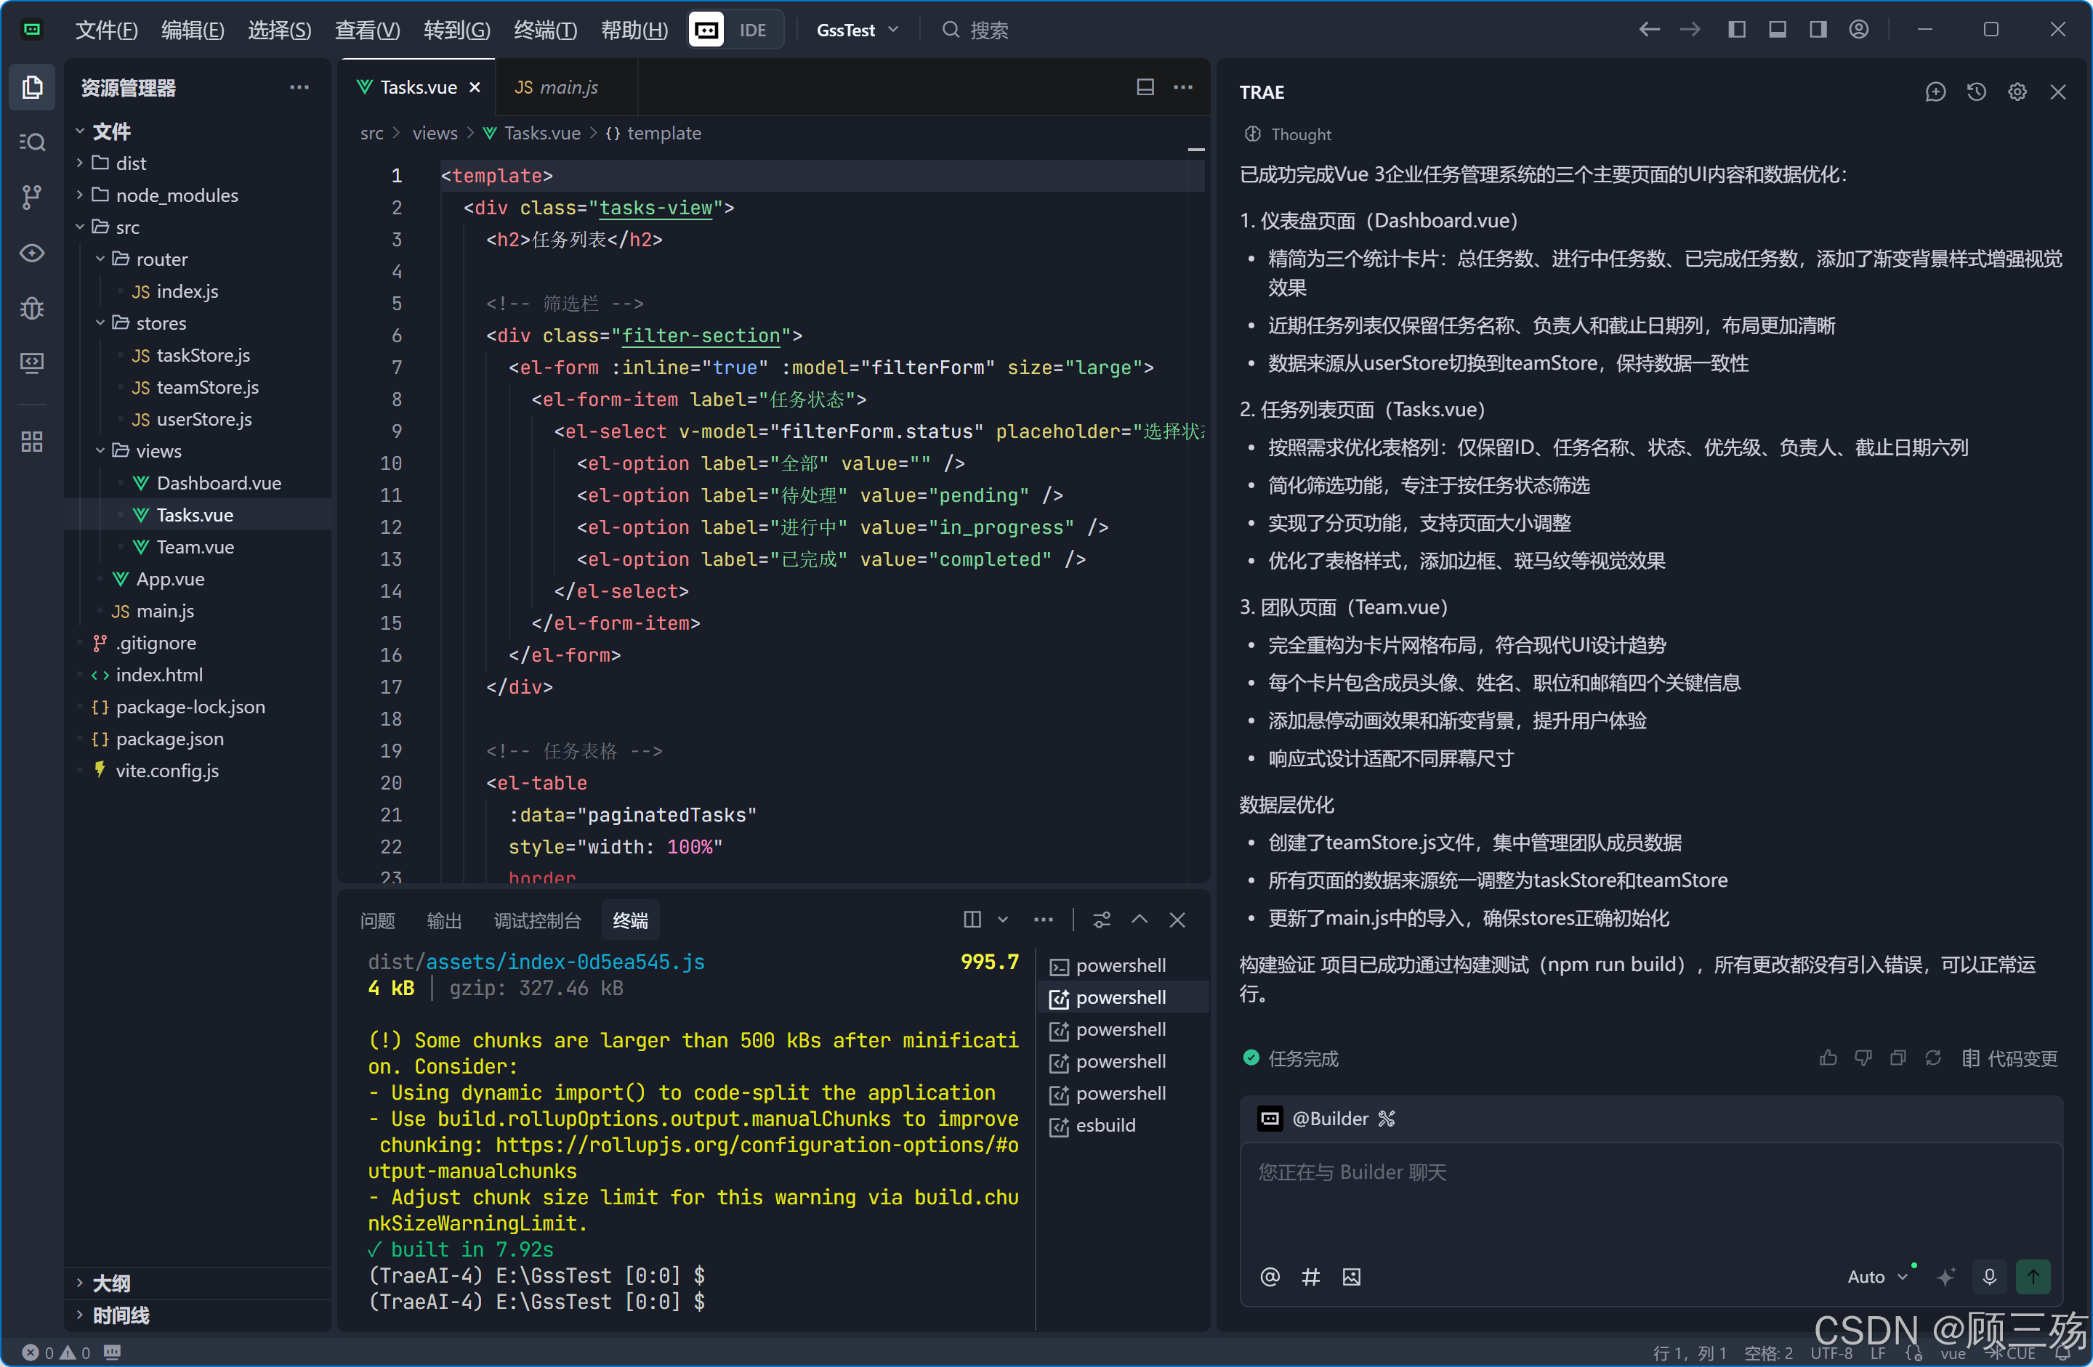This screenshot has height=1367, width=2093.
Task: Toggle the primary sidebar layout button
Action: 1737,30
